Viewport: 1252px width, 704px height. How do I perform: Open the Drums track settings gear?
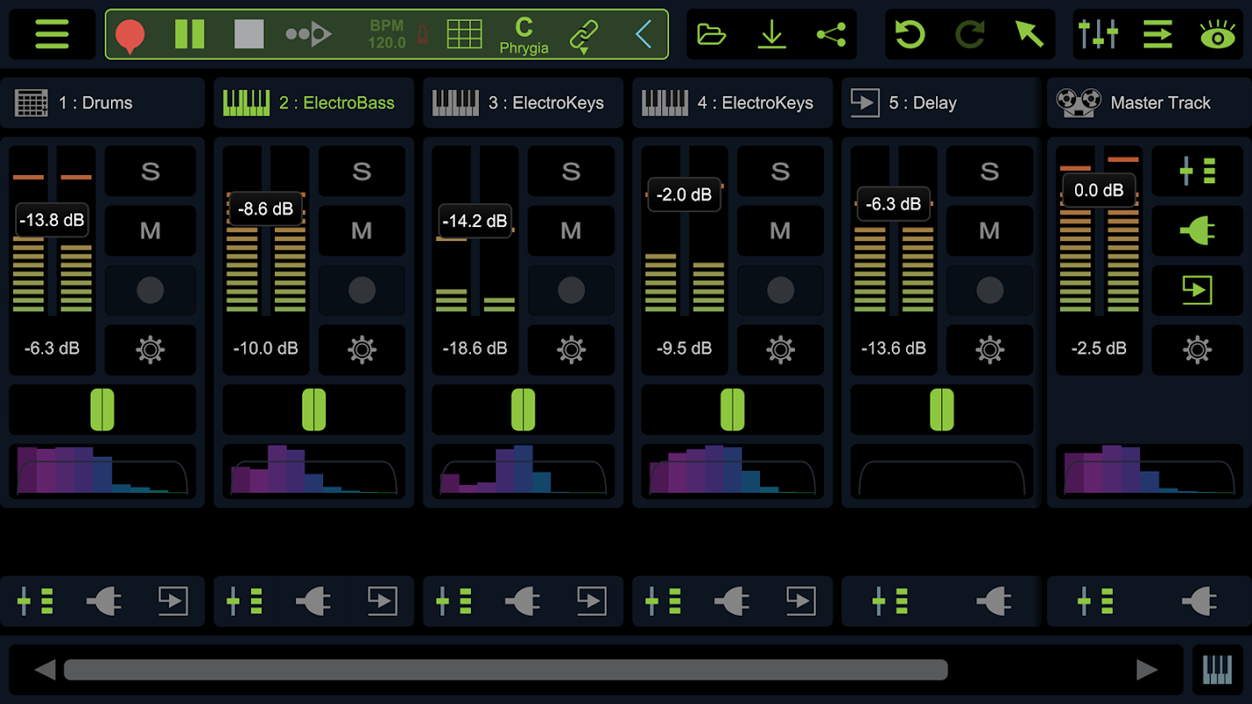click(x=151, y=349)
